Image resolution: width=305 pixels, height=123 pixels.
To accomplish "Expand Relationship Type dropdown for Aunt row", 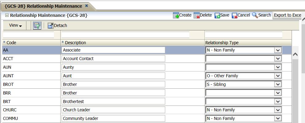I will pos(278,76).
